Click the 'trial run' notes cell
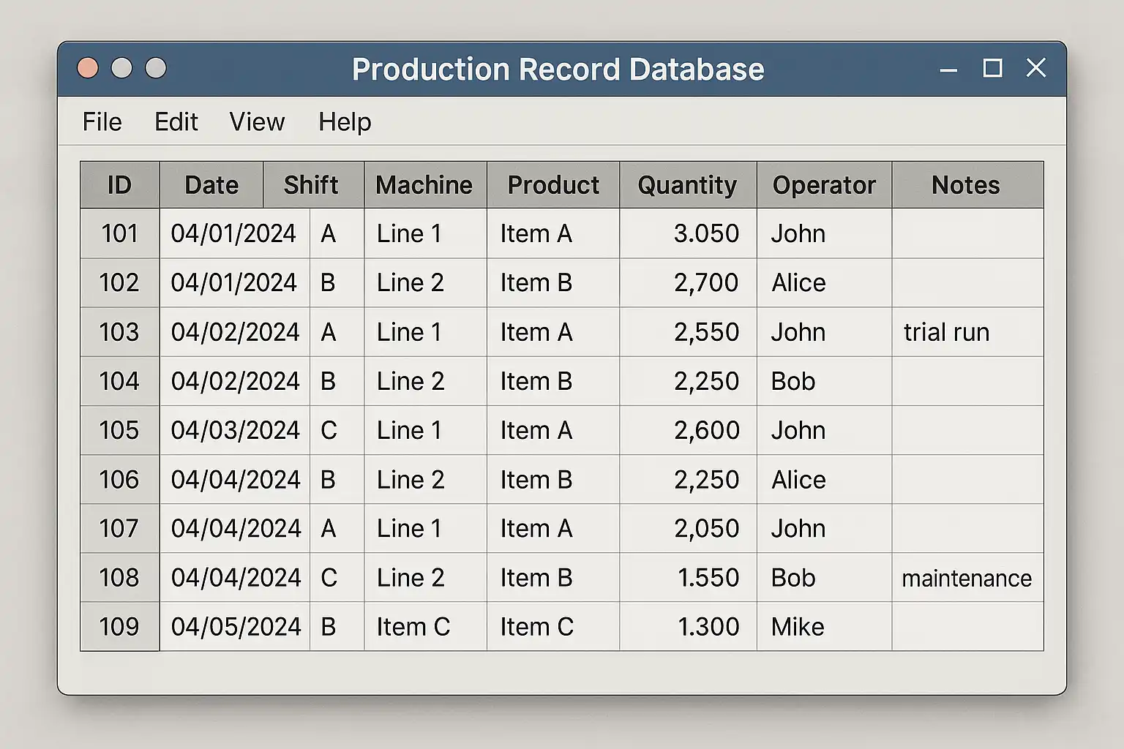The height and width of the screenshot is (749, 1124). (946, 332)
